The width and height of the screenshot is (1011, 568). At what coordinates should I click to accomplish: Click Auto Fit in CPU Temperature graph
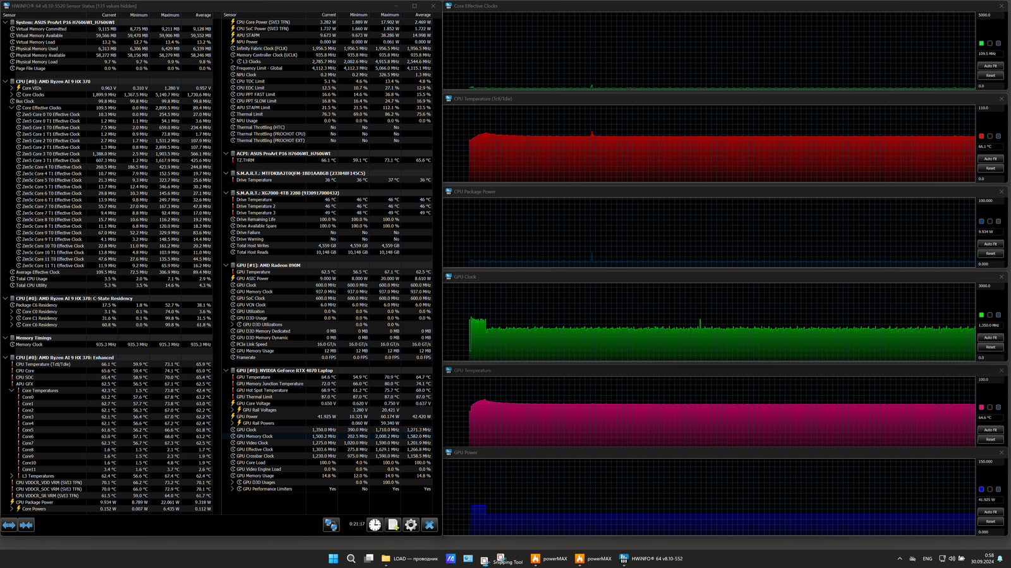click(990, 158)
